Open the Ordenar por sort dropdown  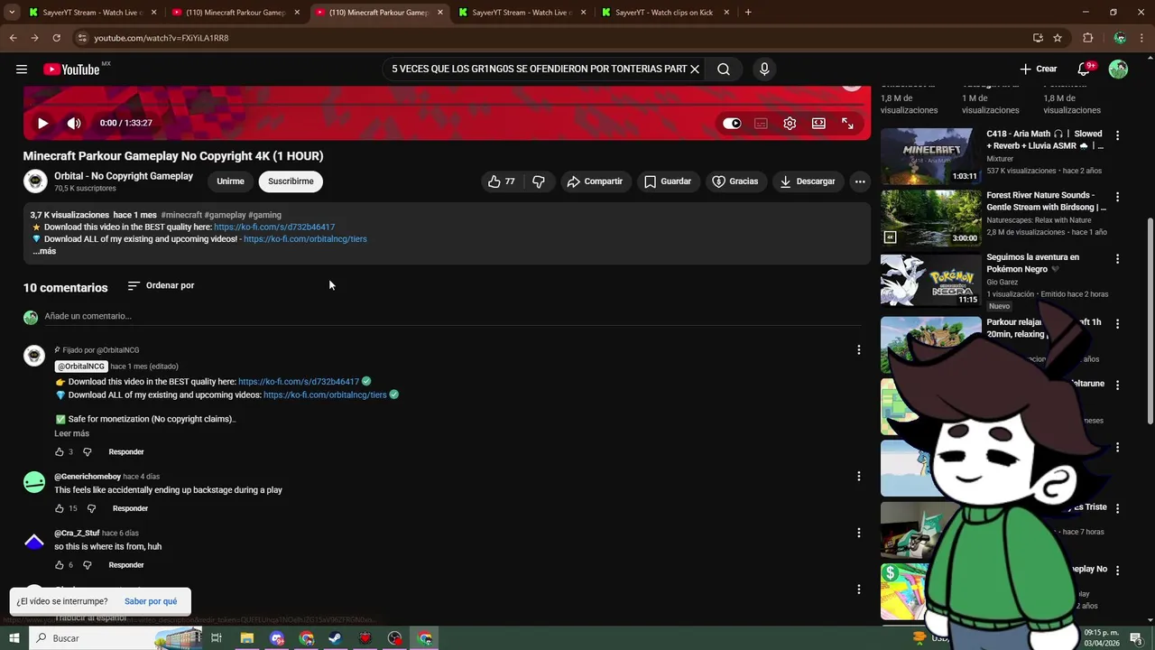pos(161,285)
